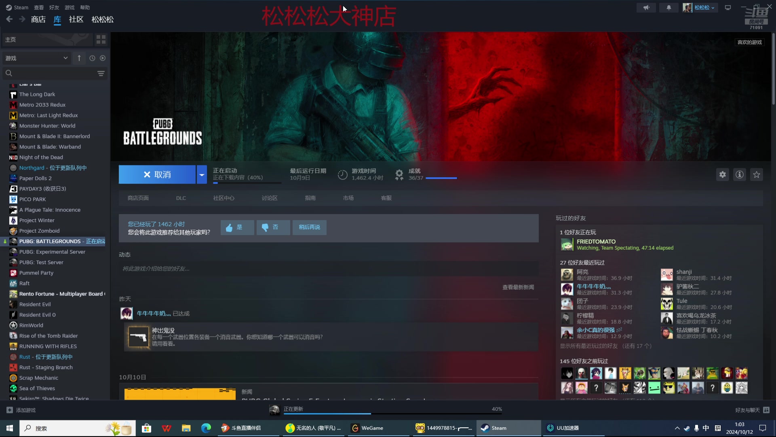
Task: Toggle ready-to-play filter icon
Action: tap(103, 58)
